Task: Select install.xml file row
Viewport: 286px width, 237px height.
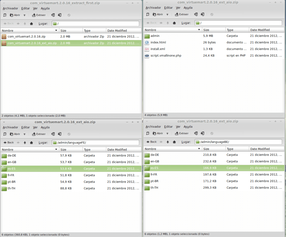Action: coord(214,49)
